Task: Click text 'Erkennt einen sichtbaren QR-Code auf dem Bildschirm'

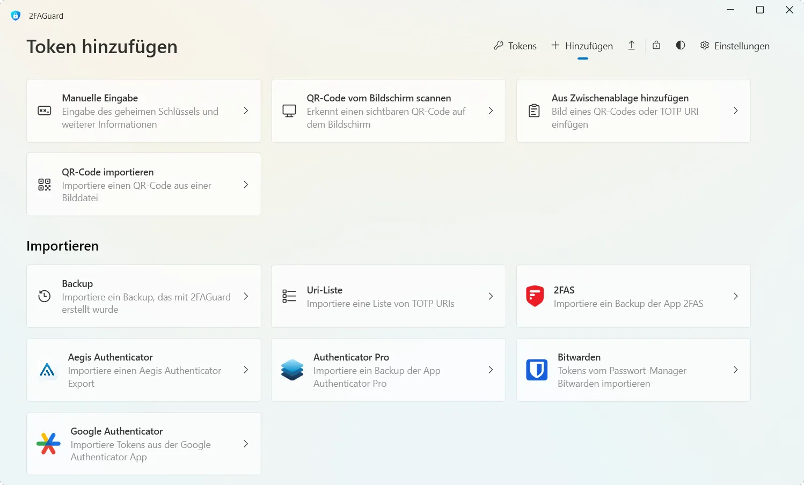Action: pos(386,118)
